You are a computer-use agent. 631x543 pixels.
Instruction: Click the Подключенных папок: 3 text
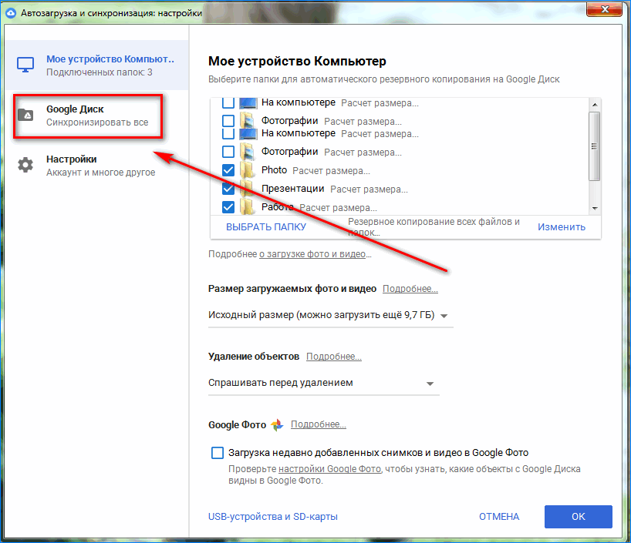point(99,72)
